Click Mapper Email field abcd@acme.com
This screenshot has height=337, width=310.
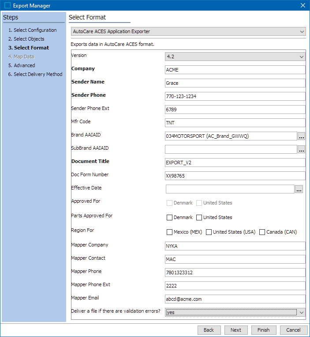pyautogui.click(x=235, y=299)
